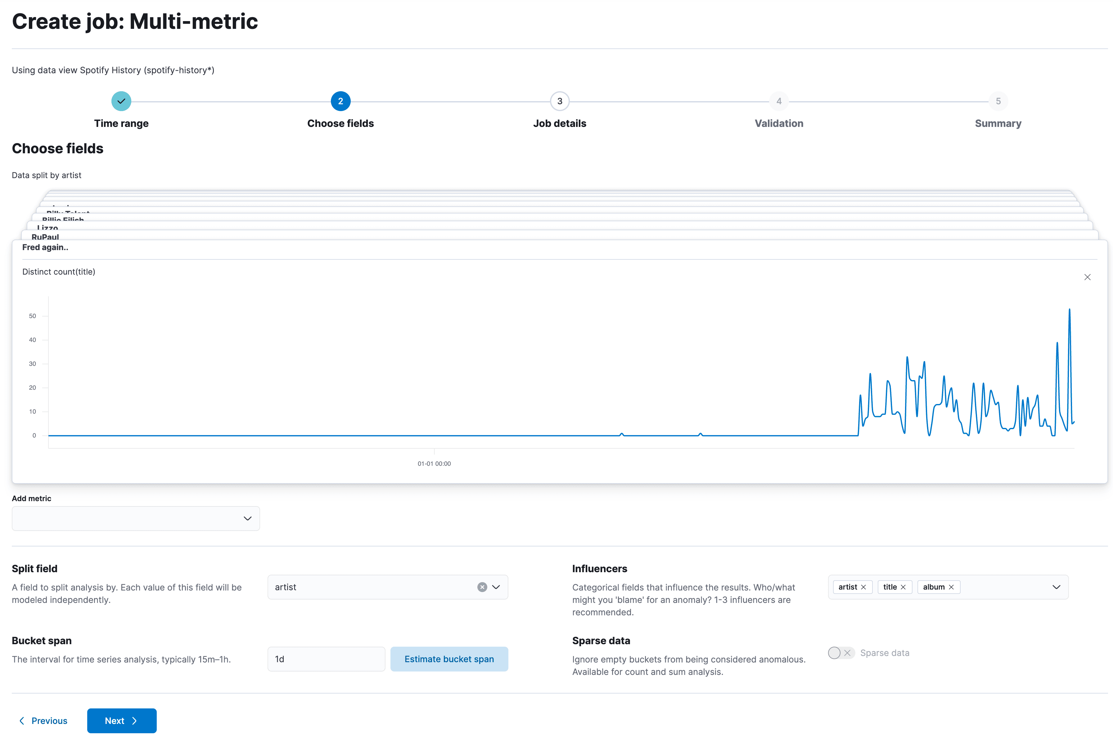Remove the album influencer tag

coord(951,587)
